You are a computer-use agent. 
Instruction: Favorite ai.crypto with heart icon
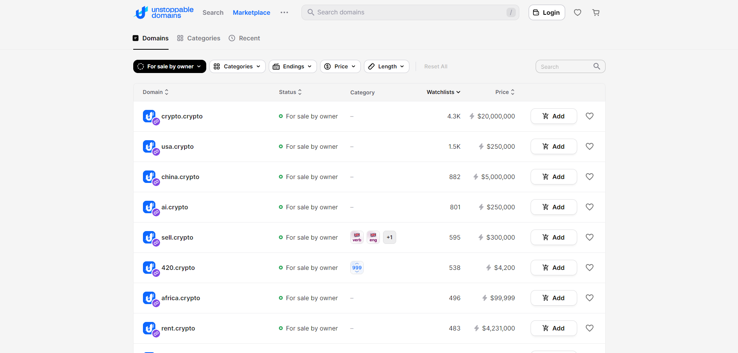(590, 207)
